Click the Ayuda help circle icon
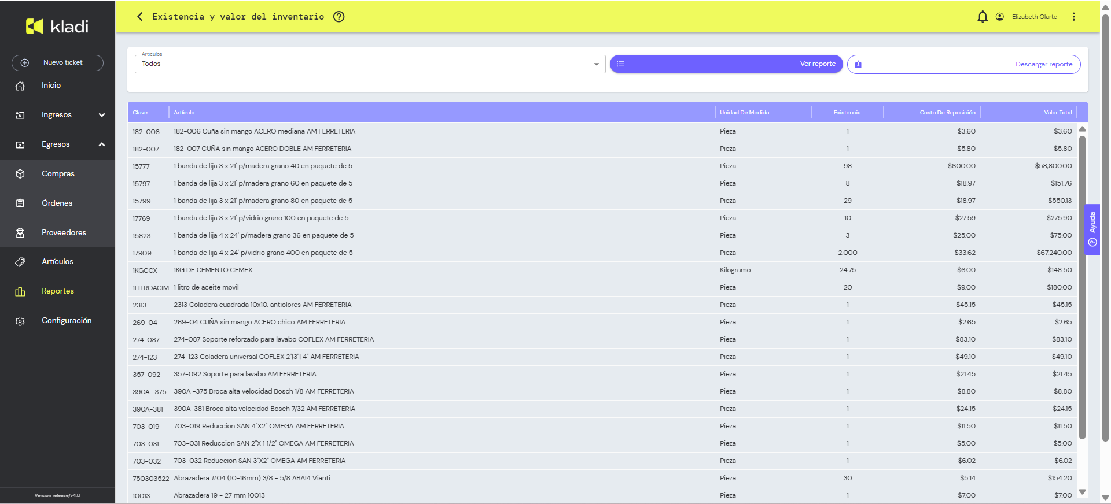The width and height of the screenshot is (1111, 504). (x=1092, y=242)
